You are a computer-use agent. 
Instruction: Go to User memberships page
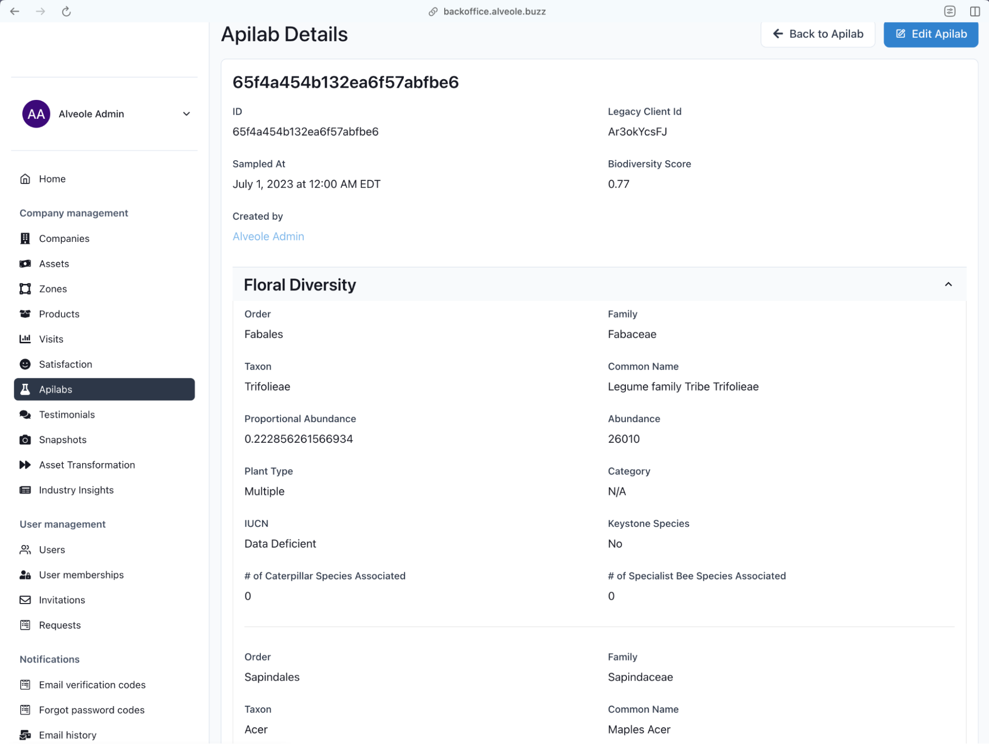point(81,575)
